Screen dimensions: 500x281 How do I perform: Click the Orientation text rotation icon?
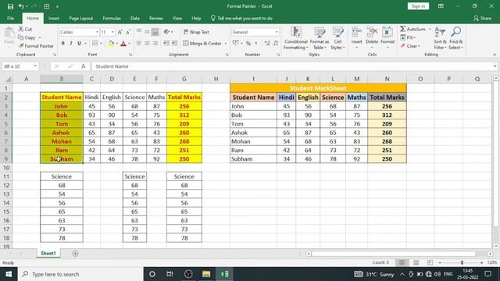[166, 32]
